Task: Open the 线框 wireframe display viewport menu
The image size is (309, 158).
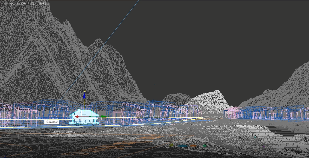Action: tap(42, 4)
